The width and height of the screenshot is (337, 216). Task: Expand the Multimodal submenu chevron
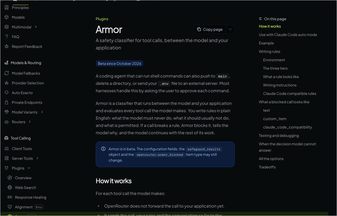click(36, 27)
